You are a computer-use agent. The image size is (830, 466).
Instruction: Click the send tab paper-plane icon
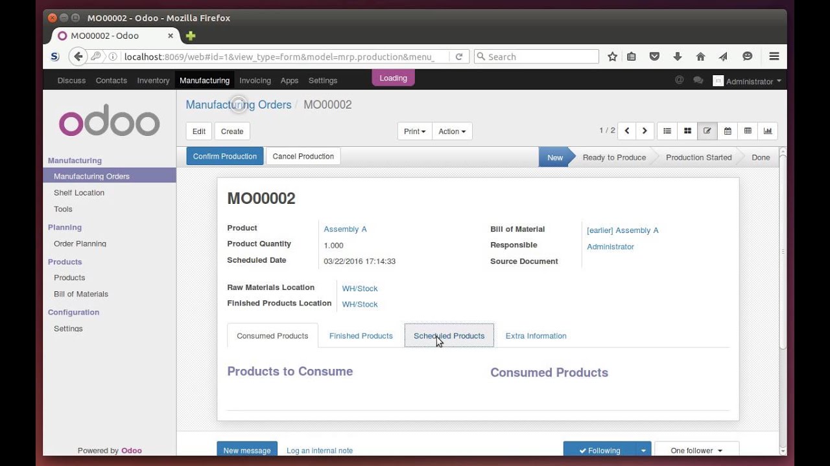click(x=723, y=56)
